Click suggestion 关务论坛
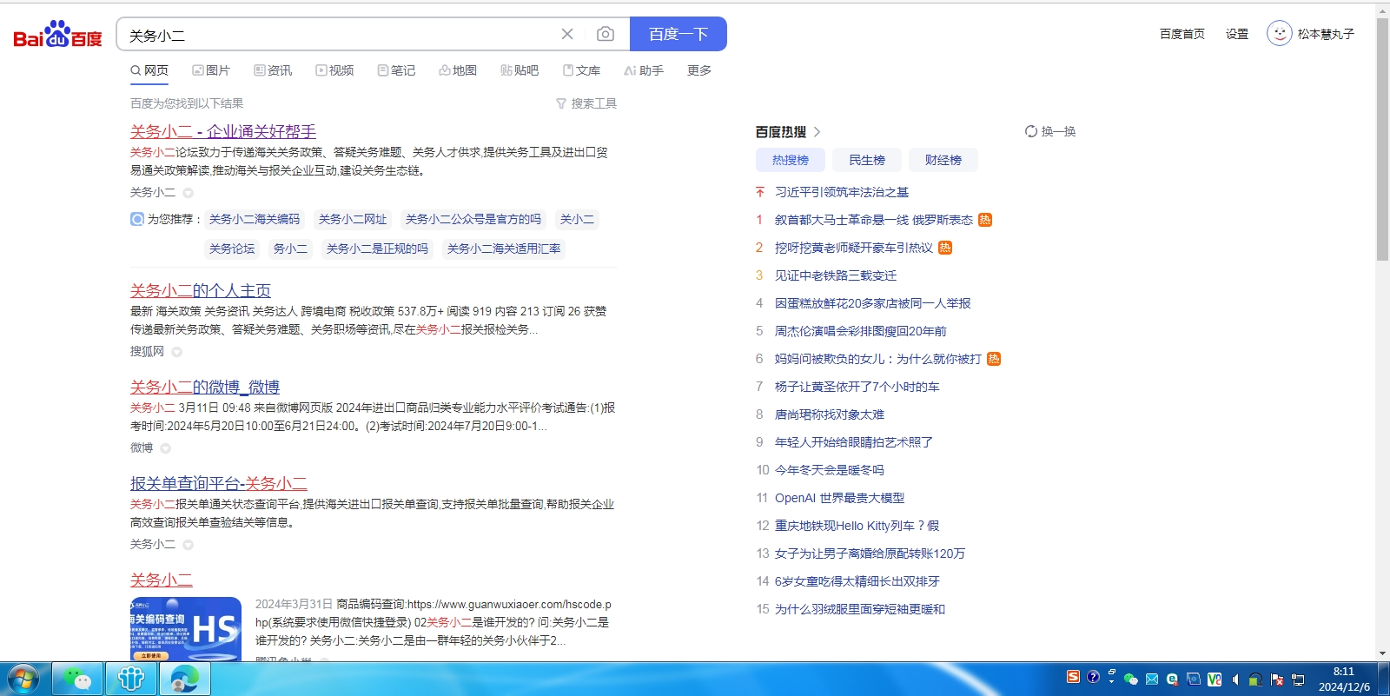 click(232, 249)
